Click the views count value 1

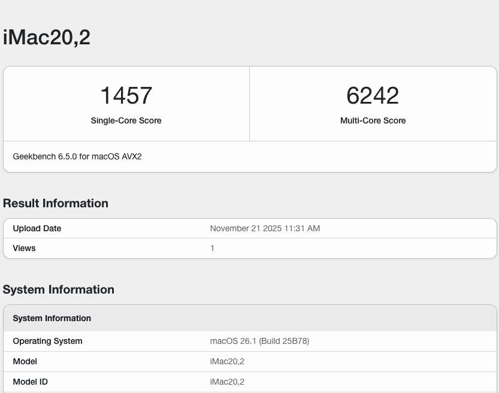click(212, 248)
